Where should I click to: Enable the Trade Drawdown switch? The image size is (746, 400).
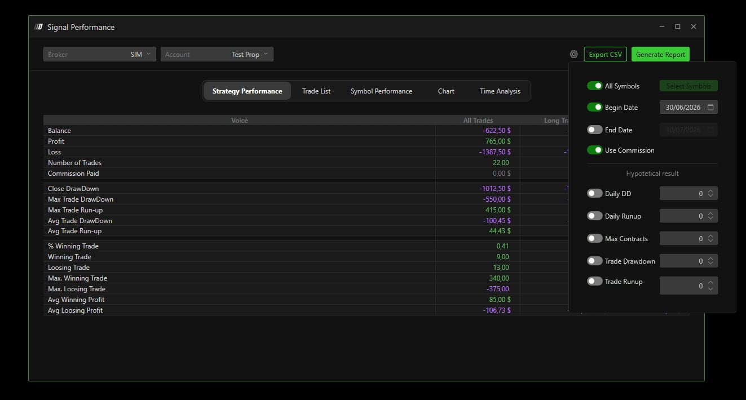pos(595,261)
